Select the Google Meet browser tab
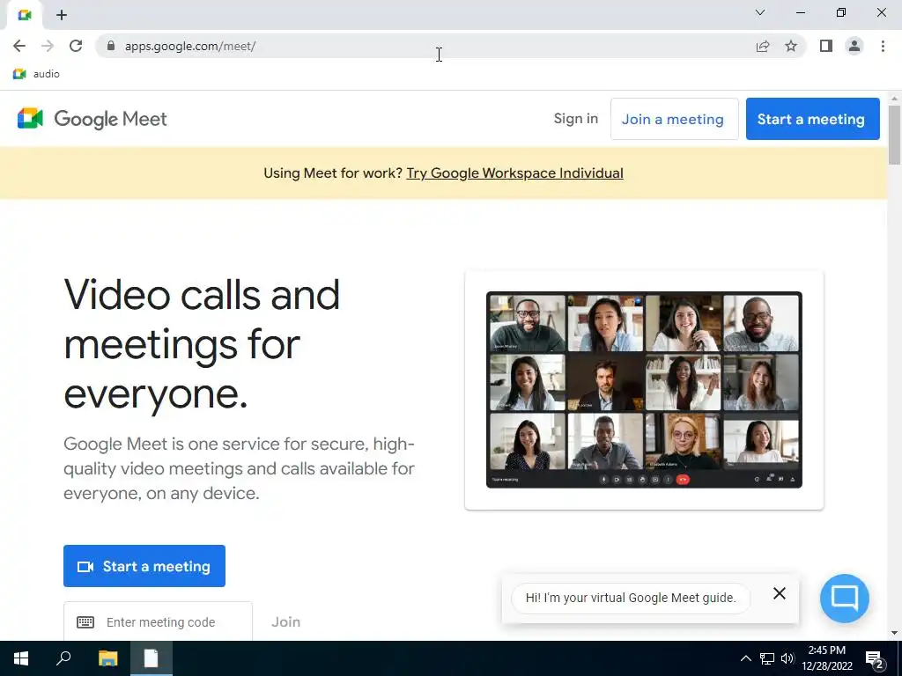 24,16
